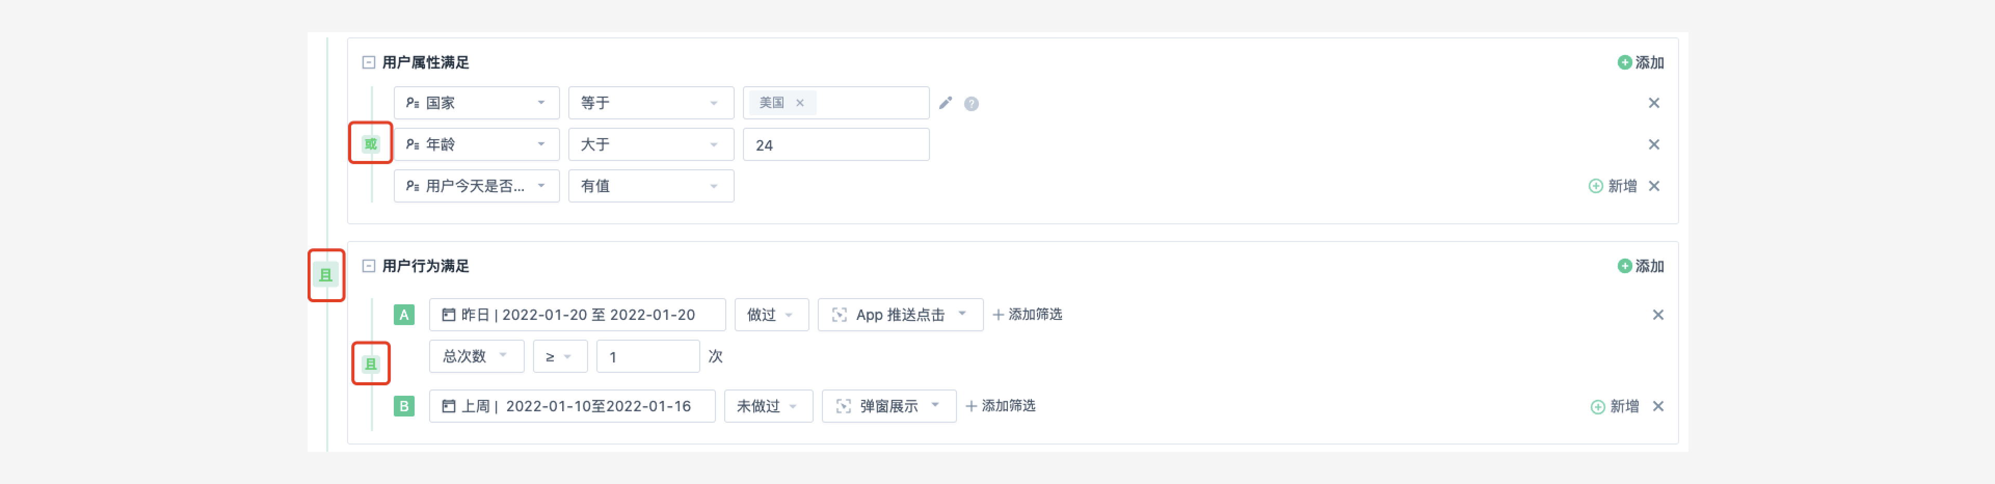Open the App 推送点击 event dropdown

point(900,315)
